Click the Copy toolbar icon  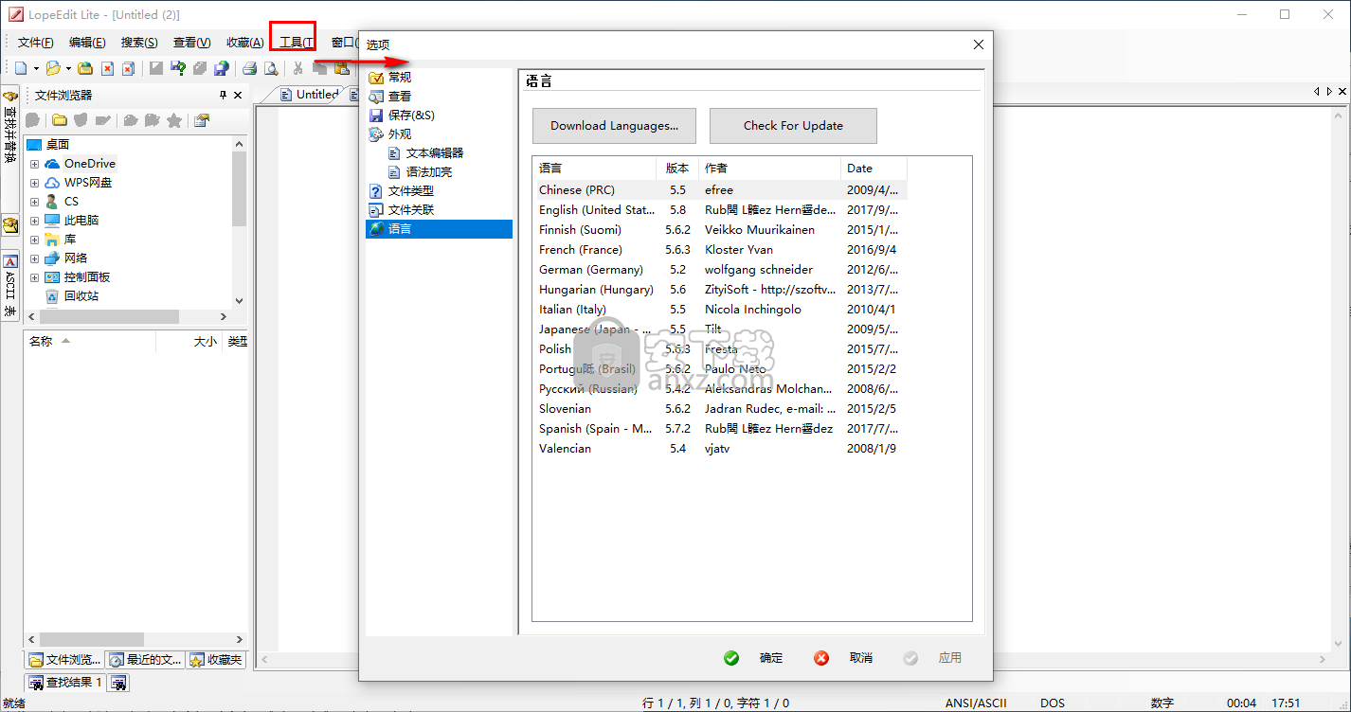pyautogui.click(x=319, y=68)
